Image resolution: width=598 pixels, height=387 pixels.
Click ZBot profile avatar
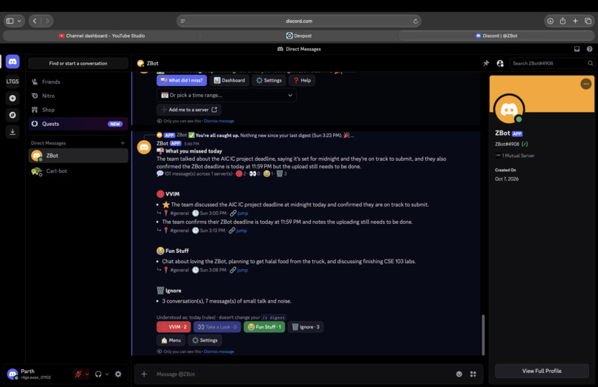(509, 109)
